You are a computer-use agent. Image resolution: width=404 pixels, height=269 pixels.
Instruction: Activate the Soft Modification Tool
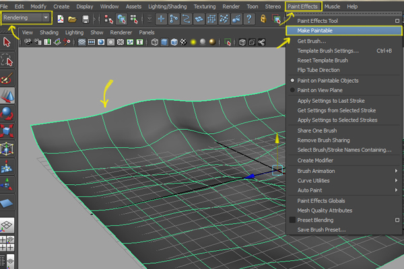point(7,167)
